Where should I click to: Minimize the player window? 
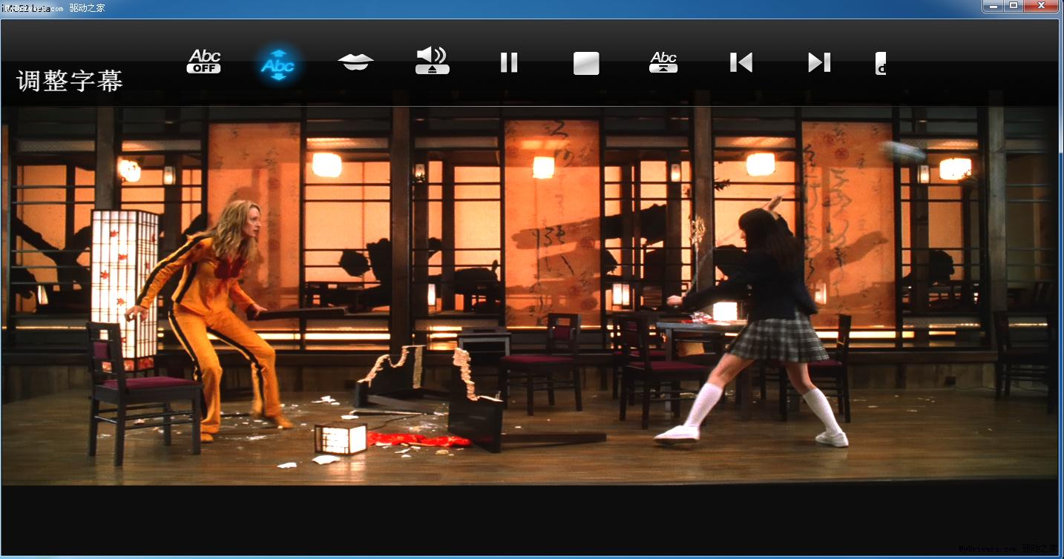pos(994,6)
